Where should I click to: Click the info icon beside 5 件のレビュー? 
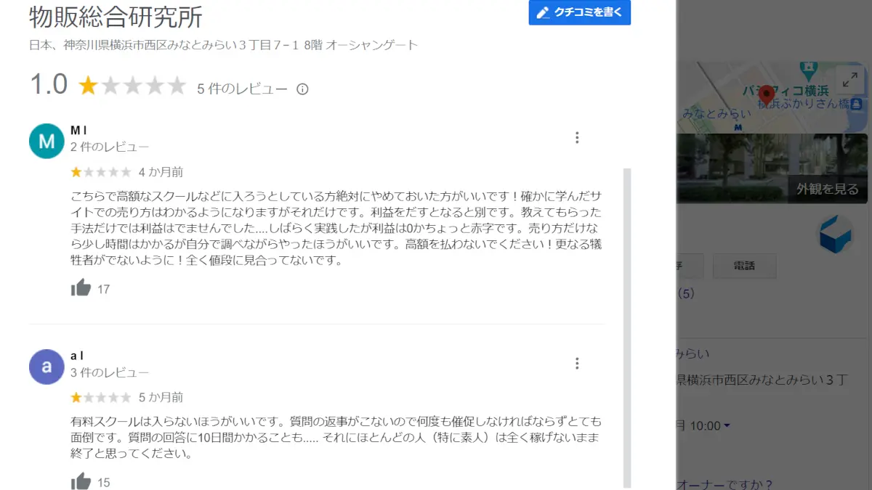(302, 89)
